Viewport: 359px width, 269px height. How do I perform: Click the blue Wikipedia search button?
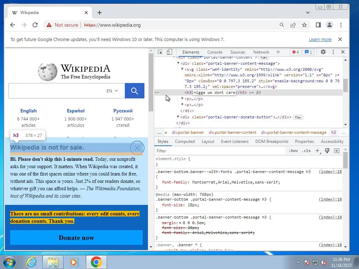135,91
